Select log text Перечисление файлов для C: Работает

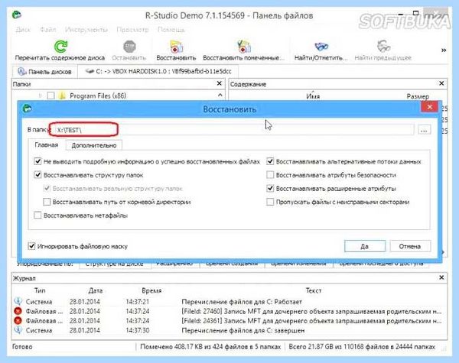(x=242, y=302)
